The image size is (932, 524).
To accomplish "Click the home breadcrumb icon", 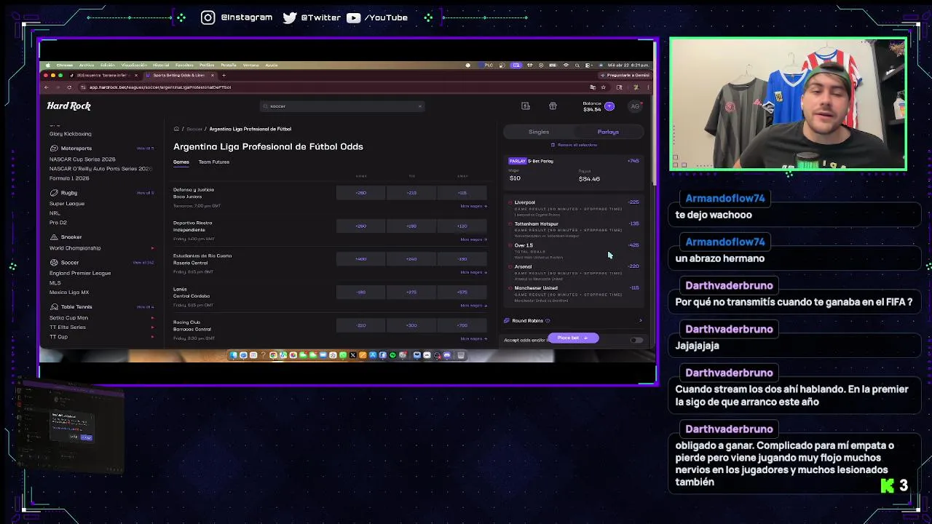I will [176, 129].
